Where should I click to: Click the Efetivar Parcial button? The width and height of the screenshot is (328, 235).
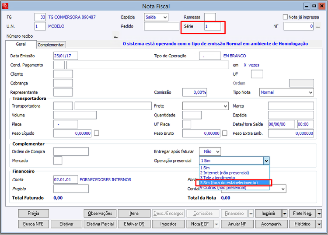pyautogui.click(x=100, y=224)
